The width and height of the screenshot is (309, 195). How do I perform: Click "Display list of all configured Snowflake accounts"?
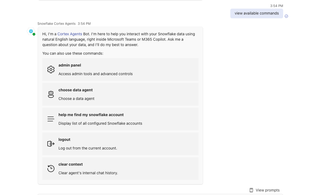click(100, 123)
